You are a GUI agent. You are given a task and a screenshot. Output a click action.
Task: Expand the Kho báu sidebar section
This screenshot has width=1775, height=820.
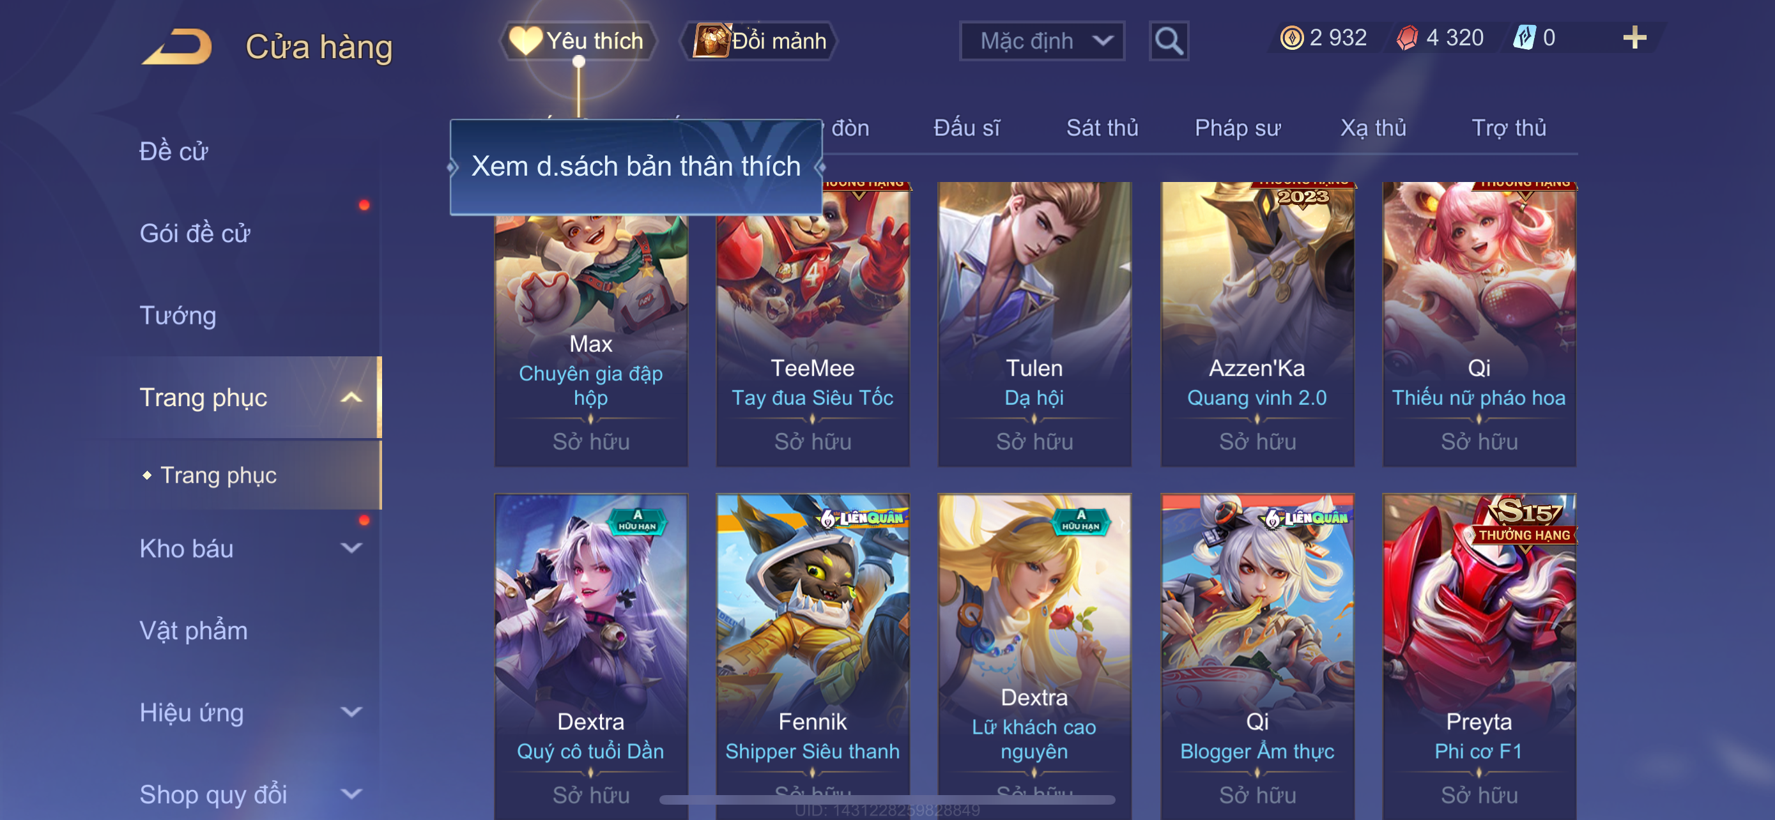[351, 548]
